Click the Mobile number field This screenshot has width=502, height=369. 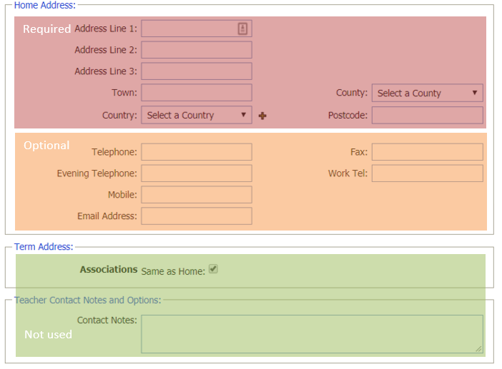[x=197, y=195]
